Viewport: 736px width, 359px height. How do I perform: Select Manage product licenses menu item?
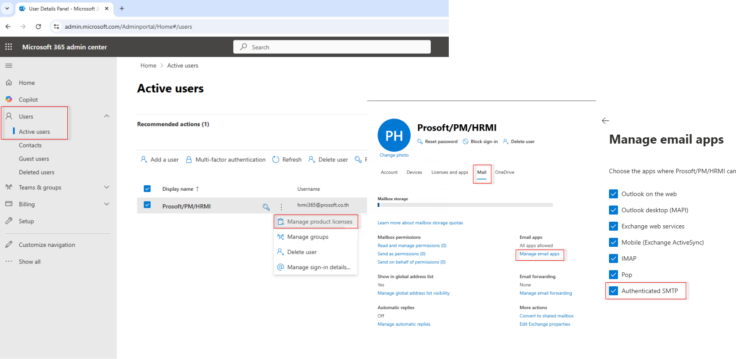pos(320,222)
